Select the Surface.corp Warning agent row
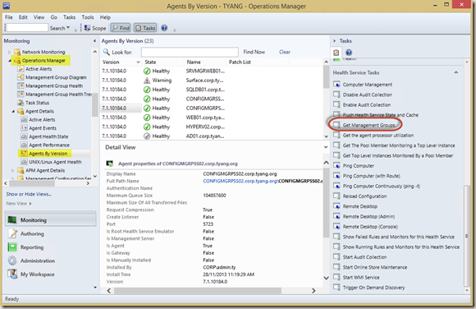 point(211,81)
